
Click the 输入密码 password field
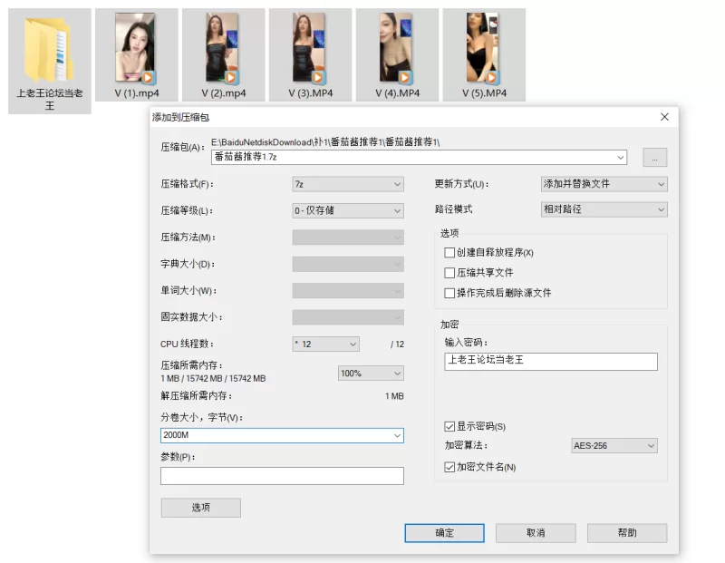[551, 362]
